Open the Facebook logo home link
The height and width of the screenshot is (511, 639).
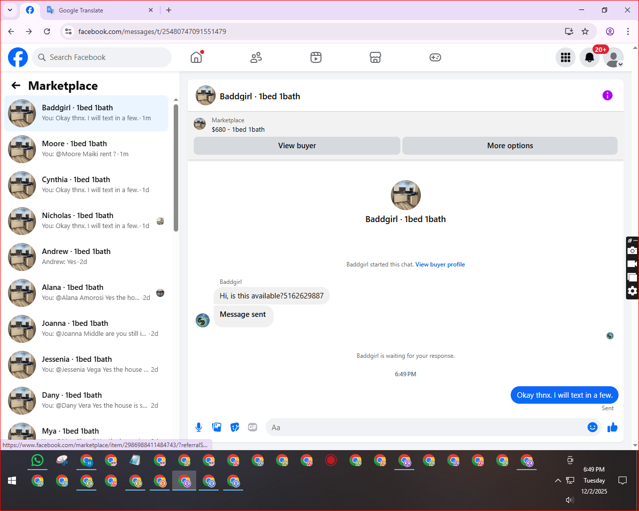[18, 57]
